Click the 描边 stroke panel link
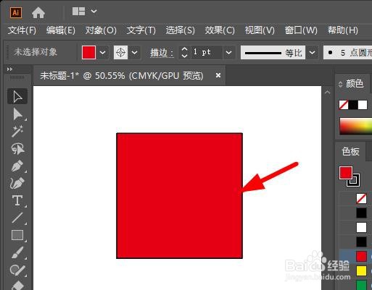The height and width of the screenshot is (290, 372). click(x=162, y=53)
